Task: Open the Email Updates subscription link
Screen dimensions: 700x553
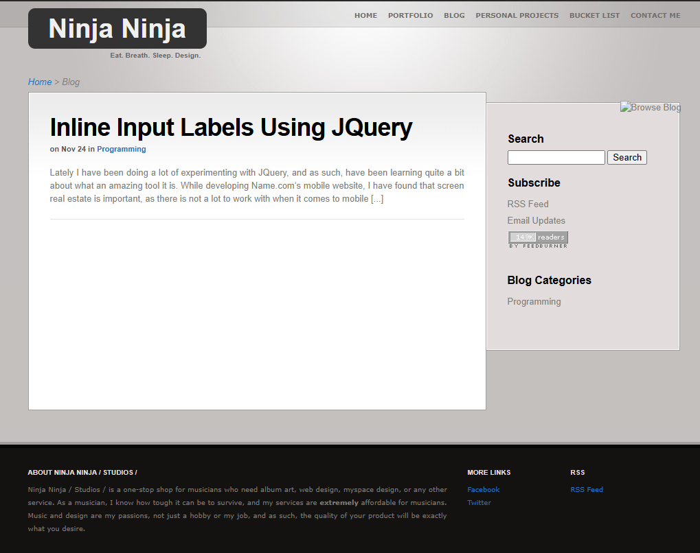Action: (536, 221)
